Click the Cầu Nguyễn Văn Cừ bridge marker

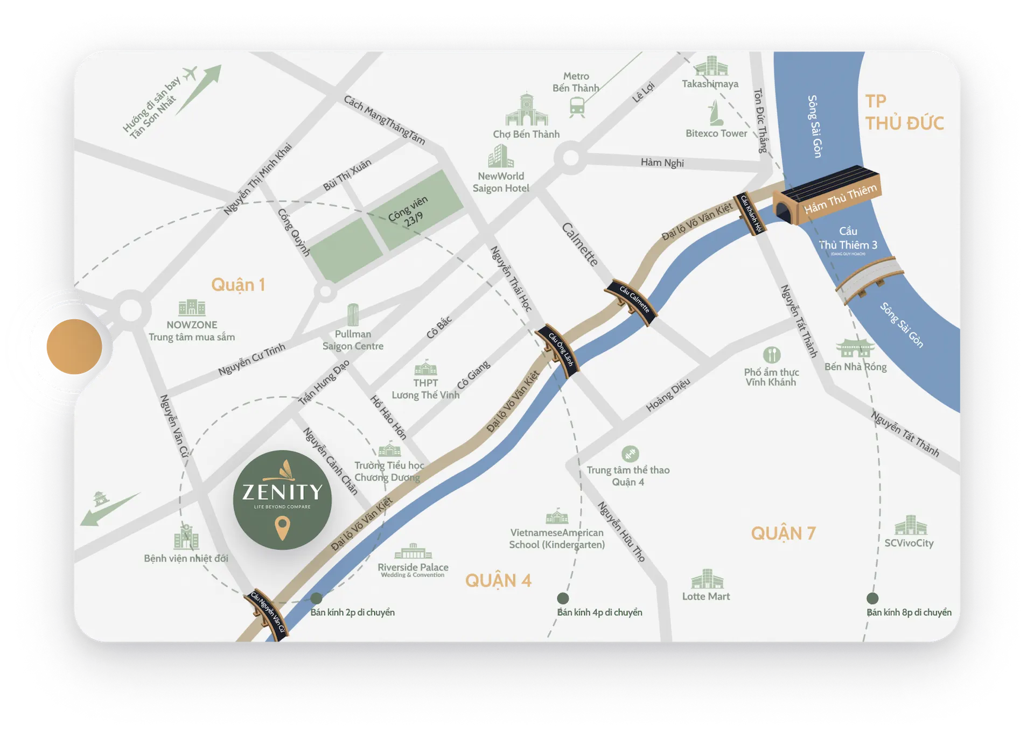tap(268, 614)
